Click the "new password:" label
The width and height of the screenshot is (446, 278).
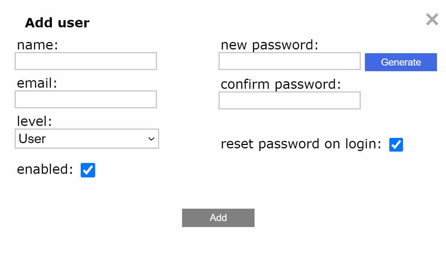(x=269, y=45)
